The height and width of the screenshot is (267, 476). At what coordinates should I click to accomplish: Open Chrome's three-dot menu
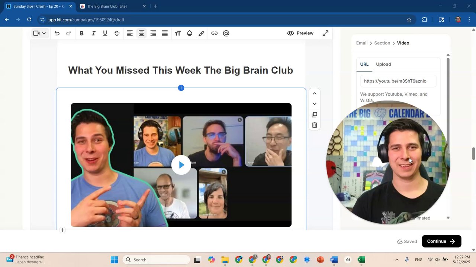click(x=469, y=20)
